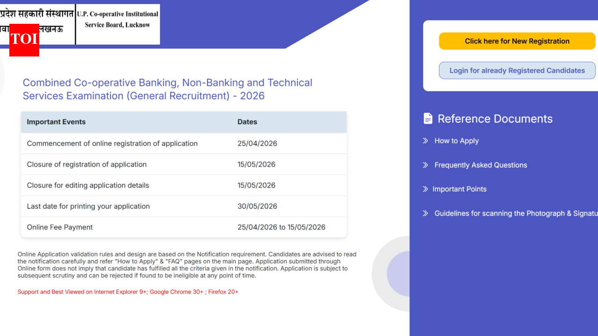Select the Closure of registration of application label
Viewport: 598px width, 336px height.
pyautogui.click(x=87, y=164)
